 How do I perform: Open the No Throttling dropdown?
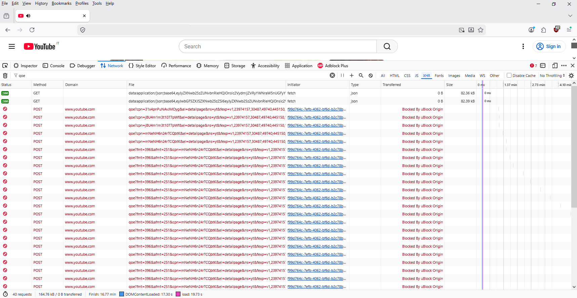point(552,76)
